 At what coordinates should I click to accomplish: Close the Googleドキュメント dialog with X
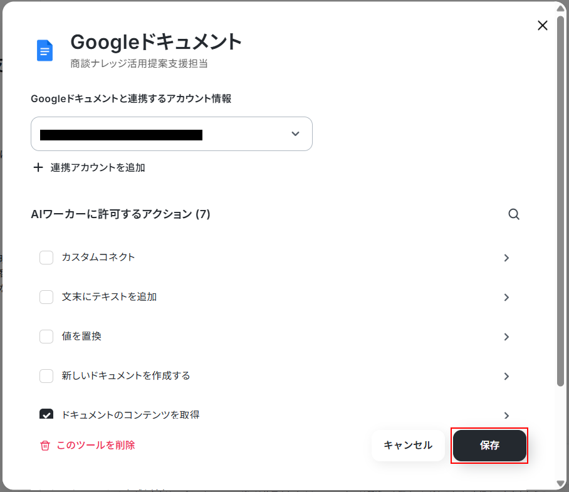(543, 26)
